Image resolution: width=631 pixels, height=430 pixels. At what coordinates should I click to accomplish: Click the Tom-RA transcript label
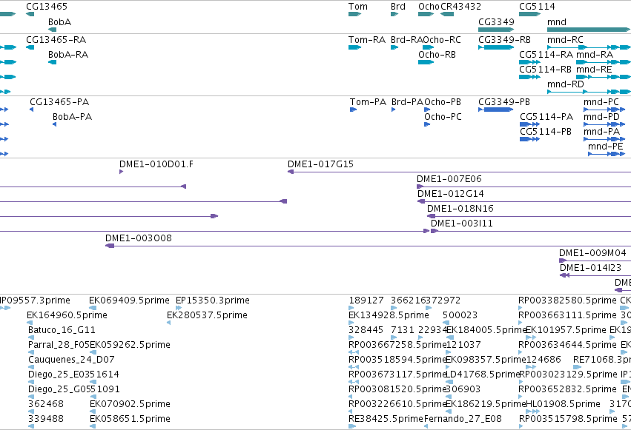tap(367, 40)
